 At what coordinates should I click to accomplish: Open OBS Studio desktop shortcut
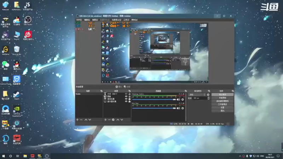(x=28, y=21)
